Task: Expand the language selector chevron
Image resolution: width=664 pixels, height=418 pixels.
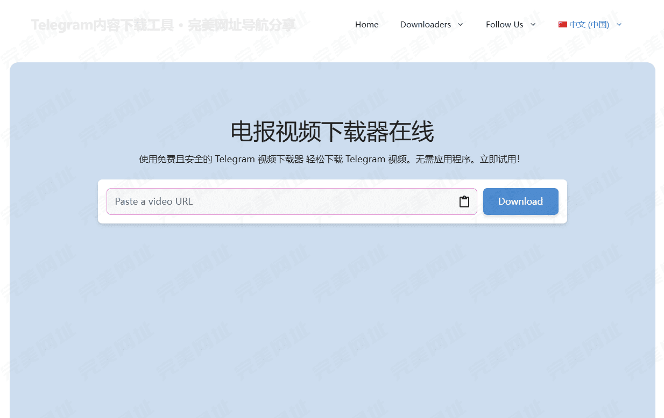Action: click(619, 24)
